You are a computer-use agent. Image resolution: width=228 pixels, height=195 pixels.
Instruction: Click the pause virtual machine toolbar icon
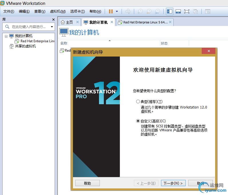[111, 11]
